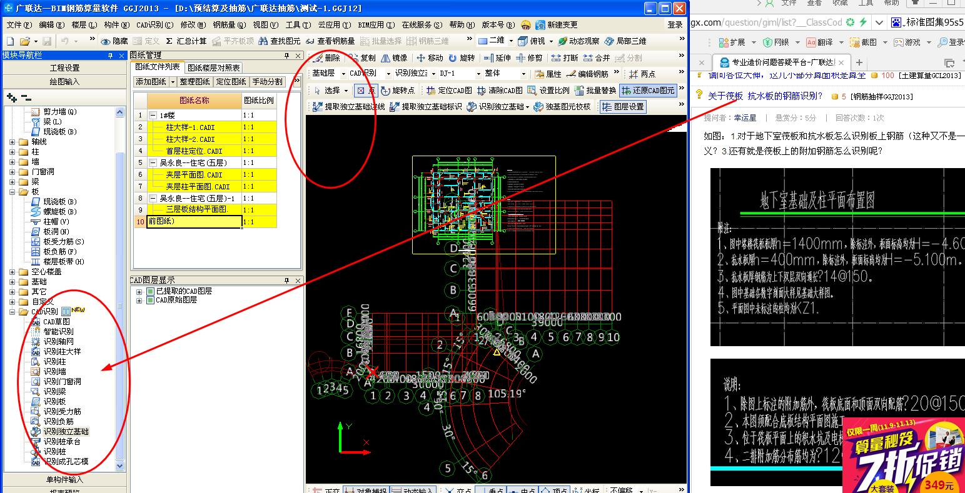
Task: Click the 打断 break tool
Action: (565, 57)
